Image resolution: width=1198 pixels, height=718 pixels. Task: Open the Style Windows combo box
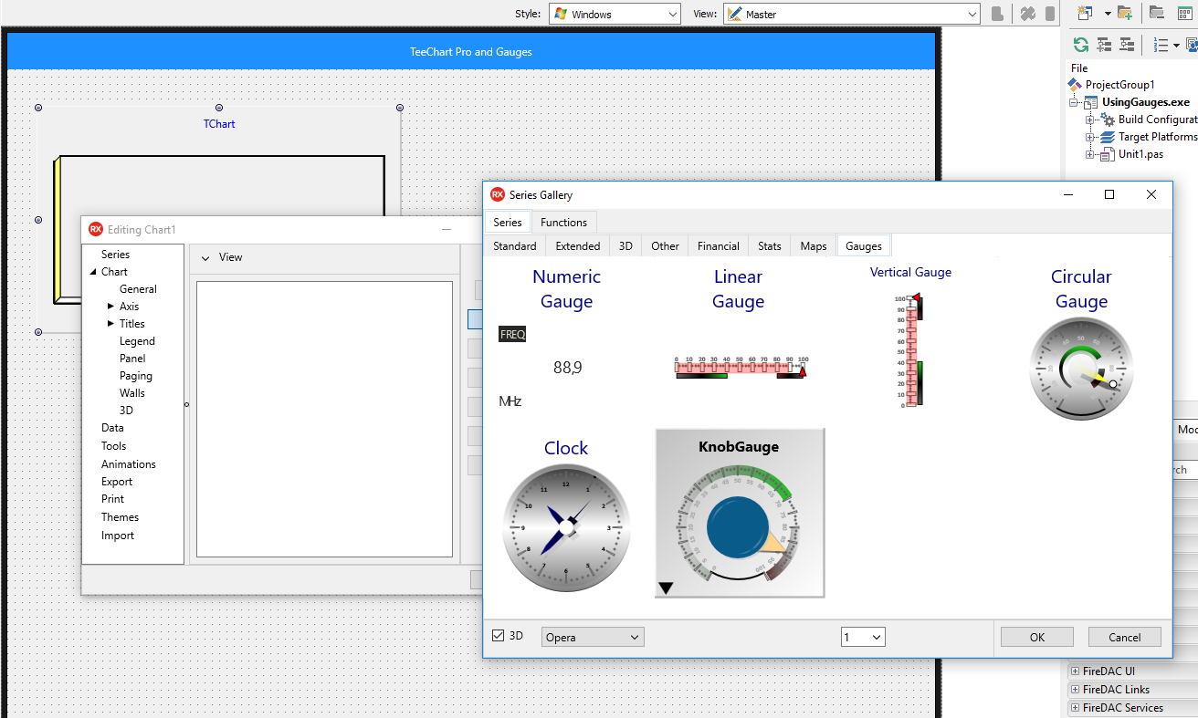tap(615, 15)
